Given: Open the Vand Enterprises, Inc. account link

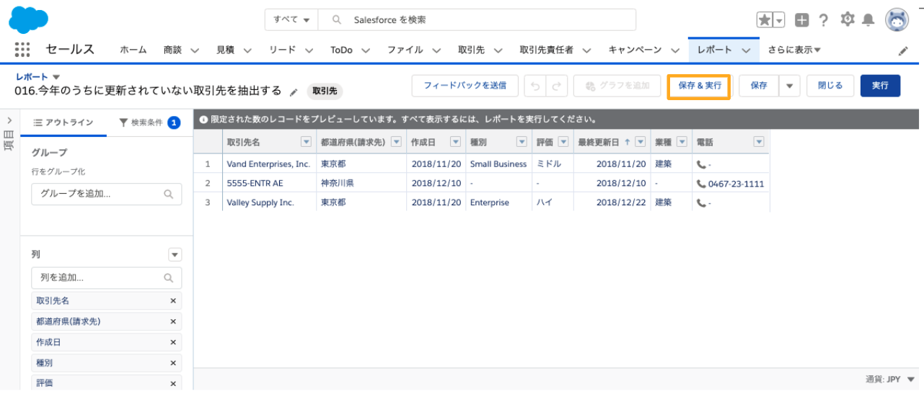Looking at the screenshot, I should [x=268, y=164].
